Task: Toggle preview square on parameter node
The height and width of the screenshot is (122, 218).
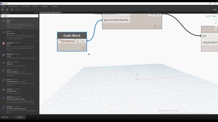Action: point(155,26)
